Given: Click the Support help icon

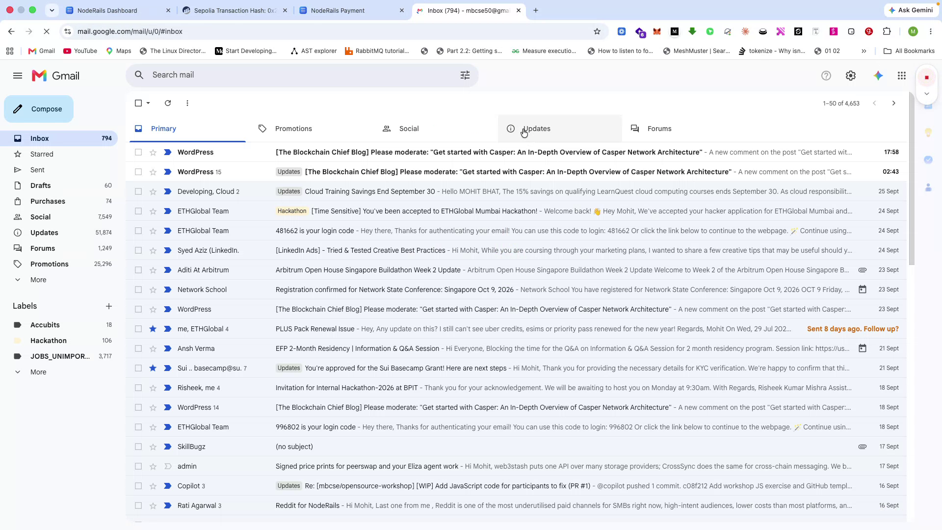Looking at the screenshot, I should [826, 76].
